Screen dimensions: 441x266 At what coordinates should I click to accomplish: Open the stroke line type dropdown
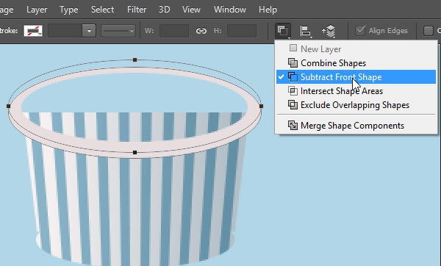118,31
